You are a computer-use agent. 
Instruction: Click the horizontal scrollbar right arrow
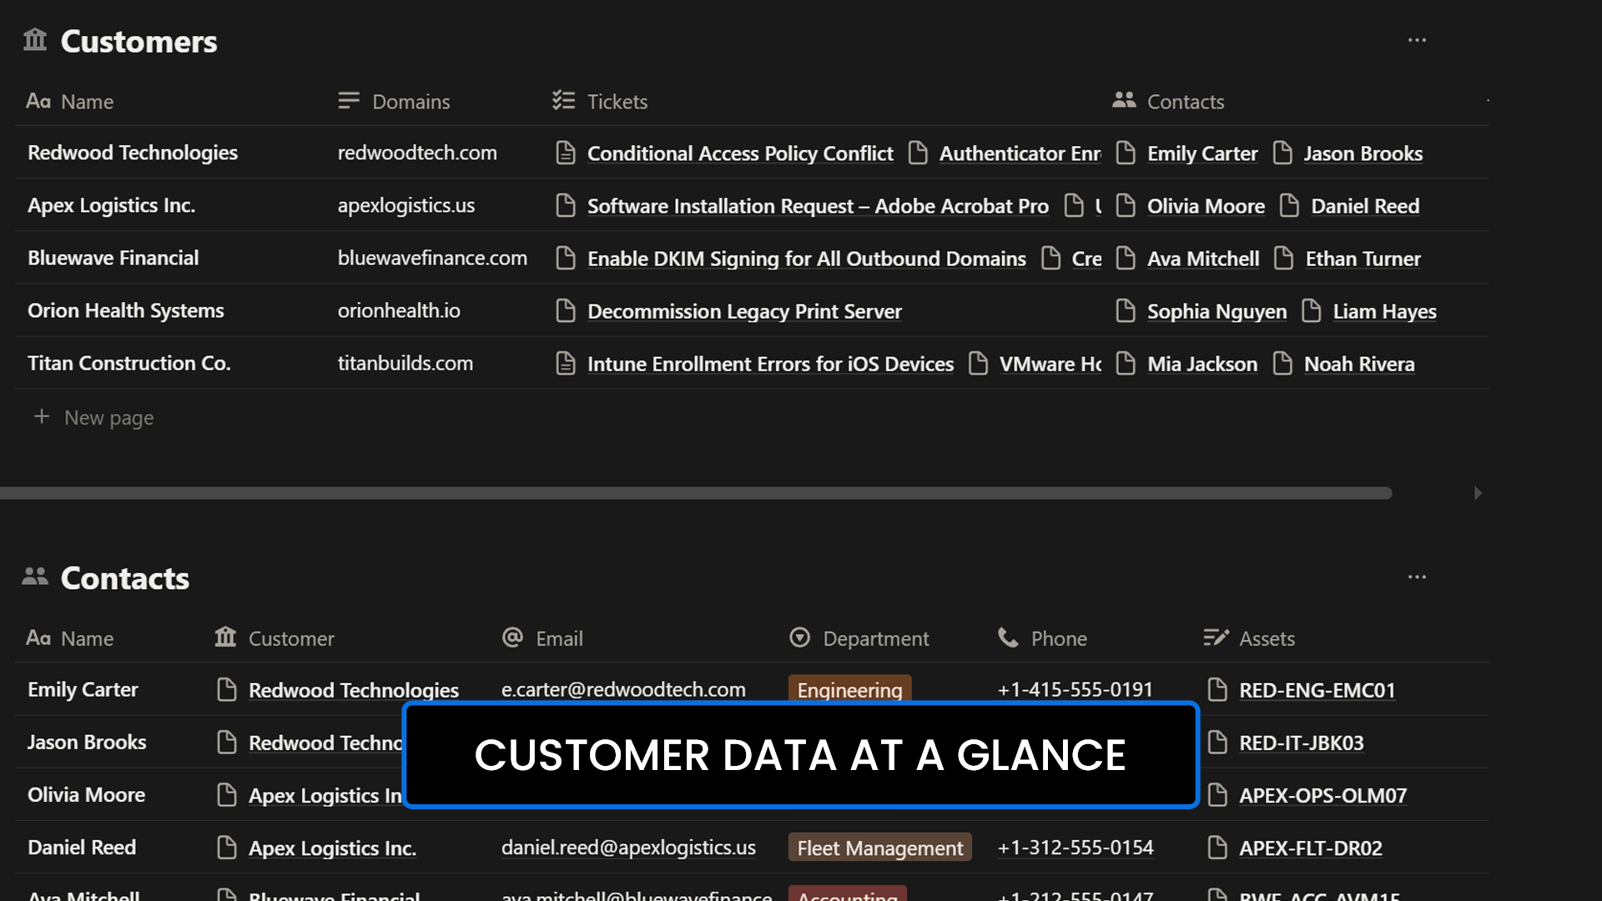click(x=1478, y=493)
